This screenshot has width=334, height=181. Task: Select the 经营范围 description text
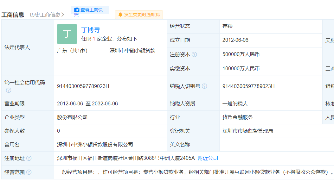pos(195,172)
